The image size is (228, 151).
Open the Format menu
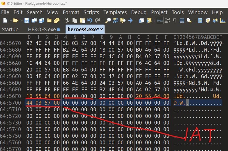[x=71, y=12]
